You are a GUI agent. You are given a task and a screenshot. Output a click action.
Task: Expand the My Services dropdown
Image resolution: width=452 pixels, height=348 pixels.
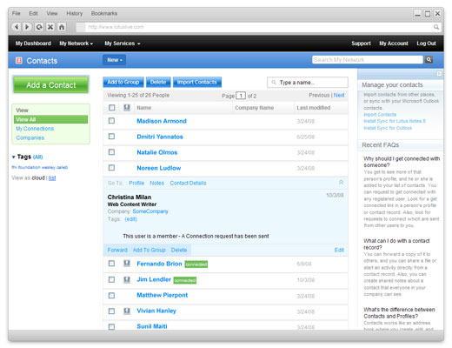coord(123,43)
